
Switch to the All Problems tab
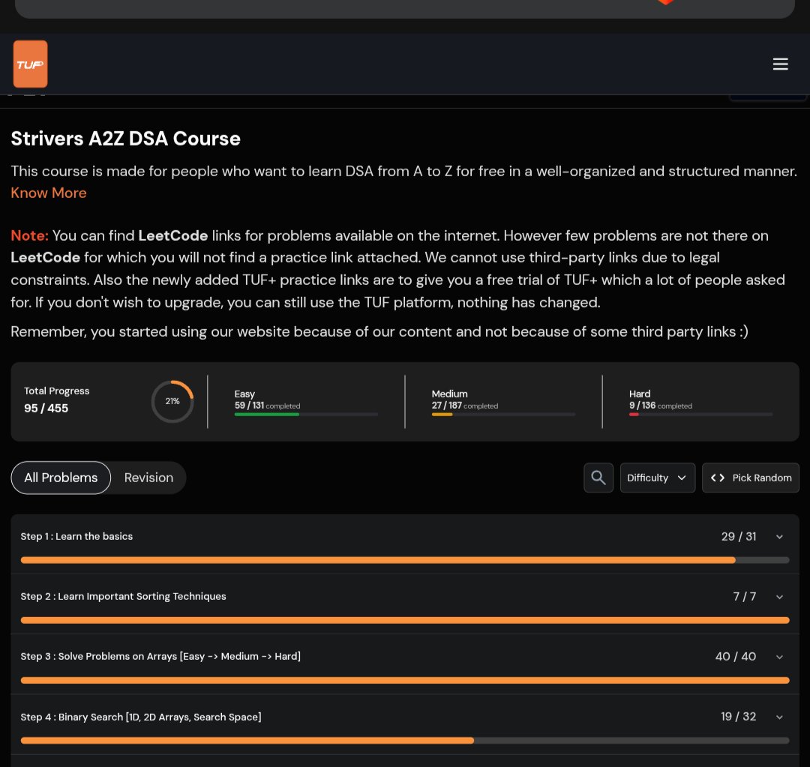point(61,478)
